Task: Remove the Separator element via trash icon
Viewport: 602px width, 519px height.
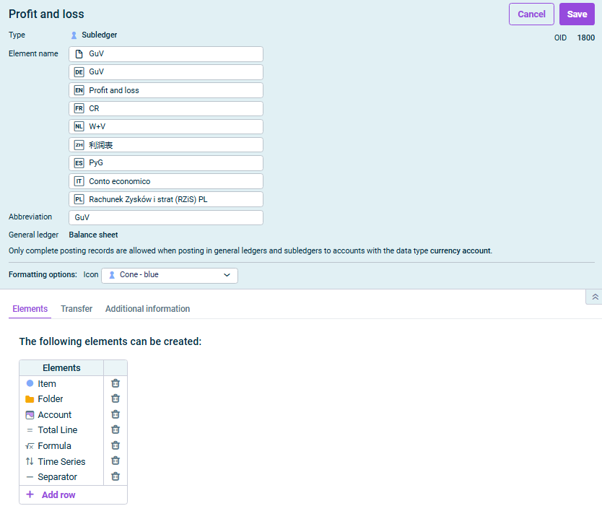Action: [115, 476]
